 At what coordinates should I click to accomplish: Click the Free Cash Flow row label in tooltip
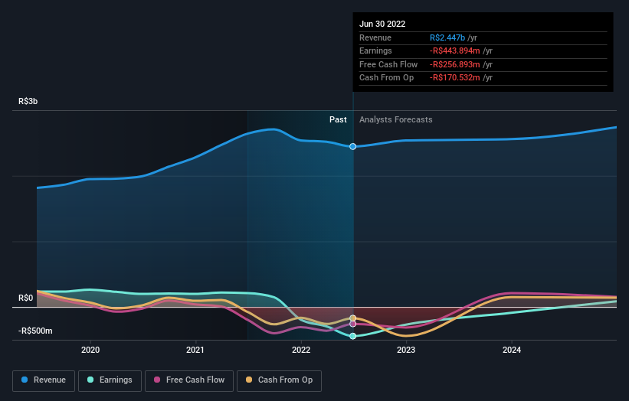tap(388, 64)
